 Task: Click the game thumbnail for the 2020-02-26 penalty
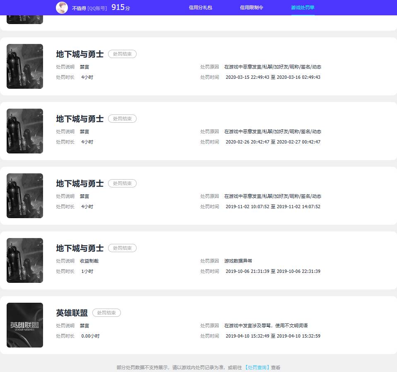pos(25,131)
